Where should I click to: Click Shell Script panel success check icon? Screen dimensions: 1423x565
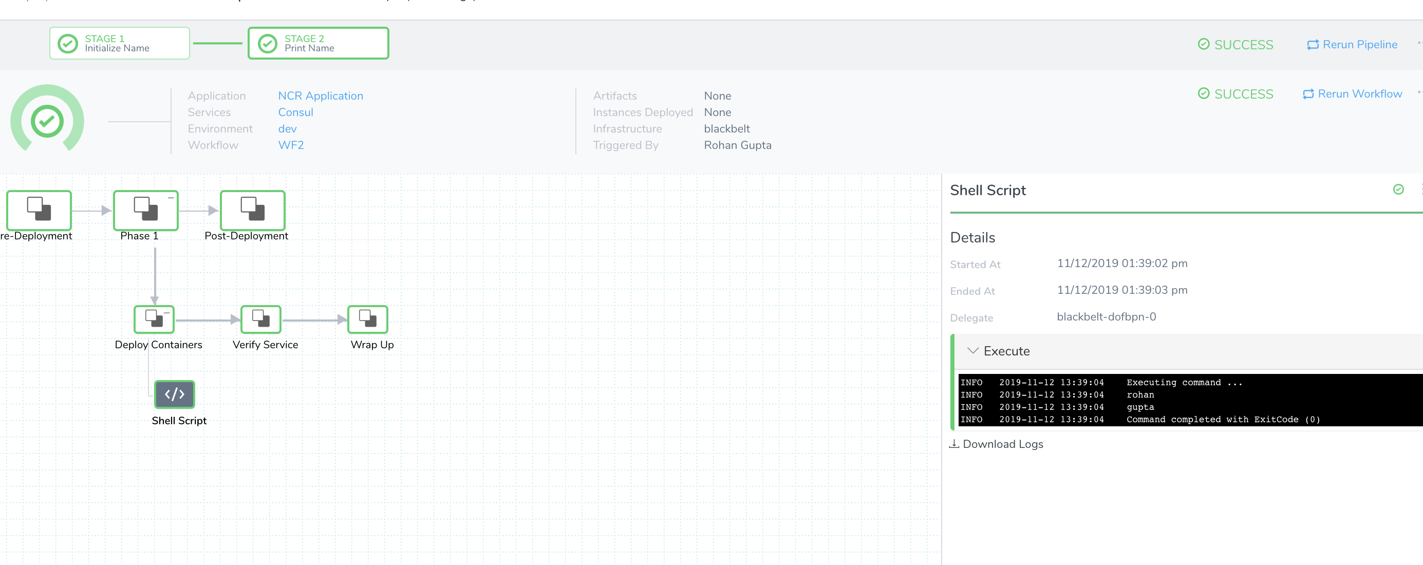point(1398,190)
